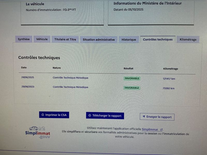Click the 24/06/2025 inspection date row
207x155 pixels.
coord(28,77)
